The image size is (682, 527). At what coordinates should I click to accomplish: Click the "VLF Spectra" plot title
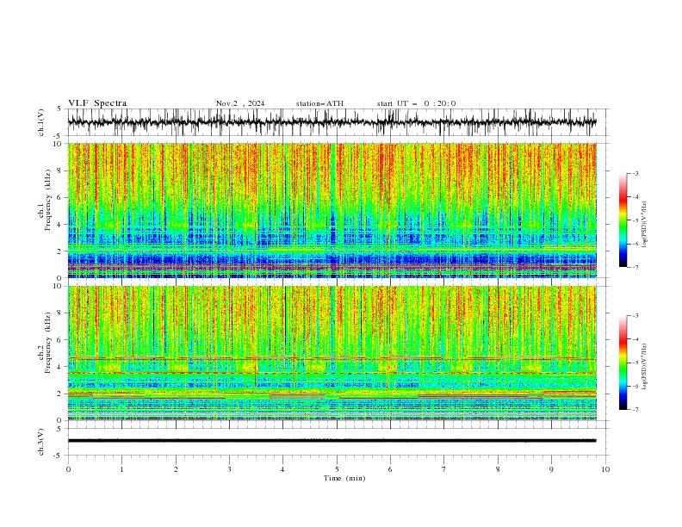[97, 103]
